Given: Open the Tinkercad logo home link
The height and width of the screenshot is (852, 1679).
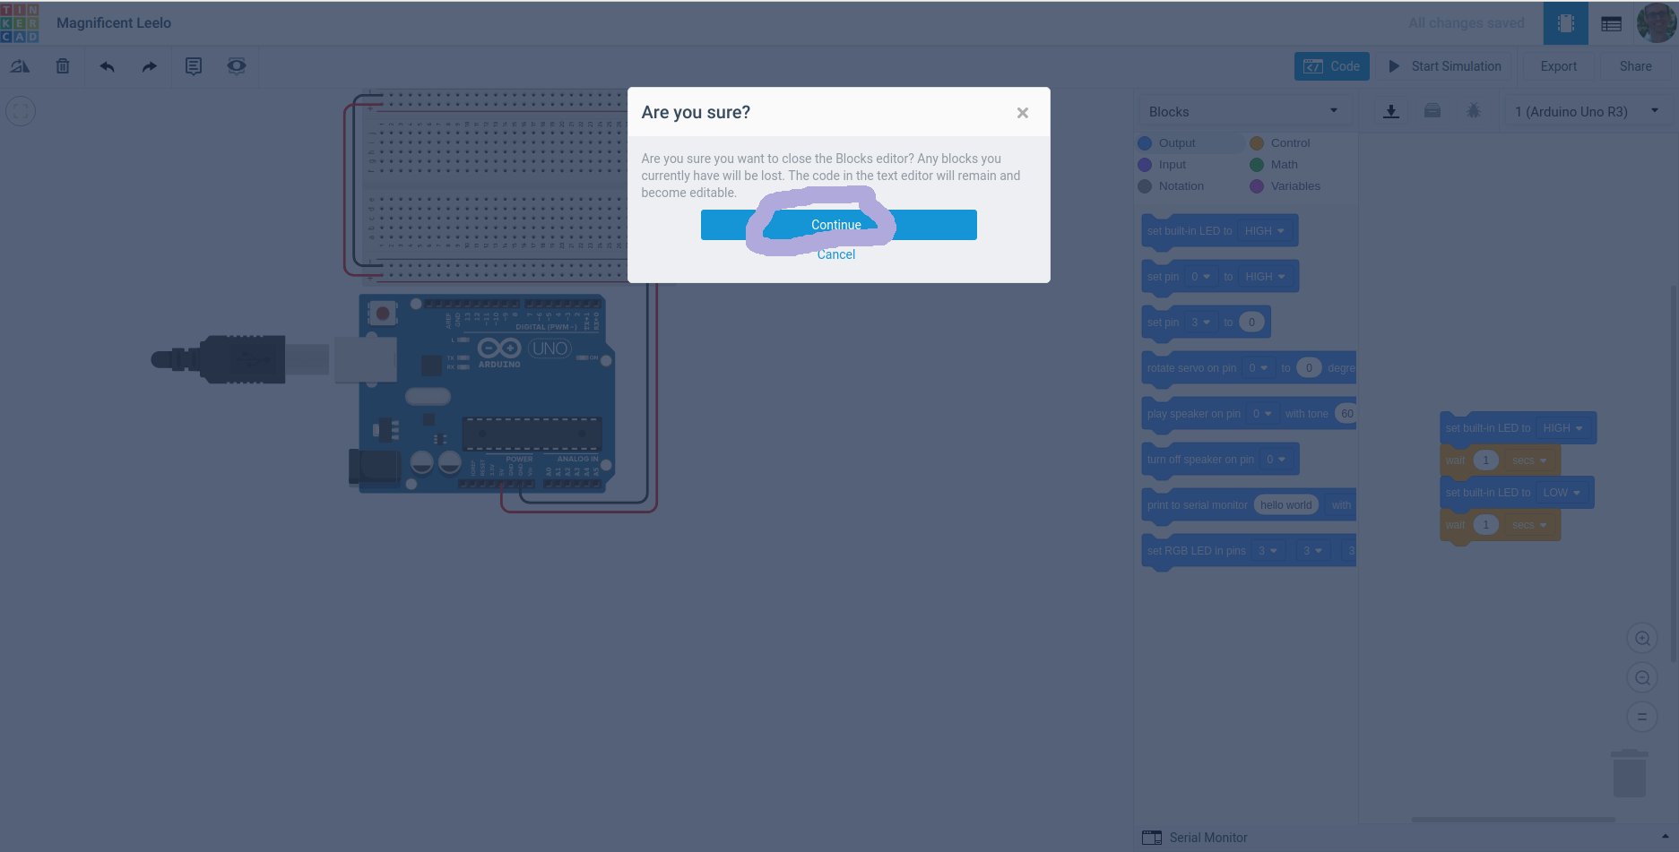Looking at the screenshot, I should pyautogui.click(x=20, y=22).
